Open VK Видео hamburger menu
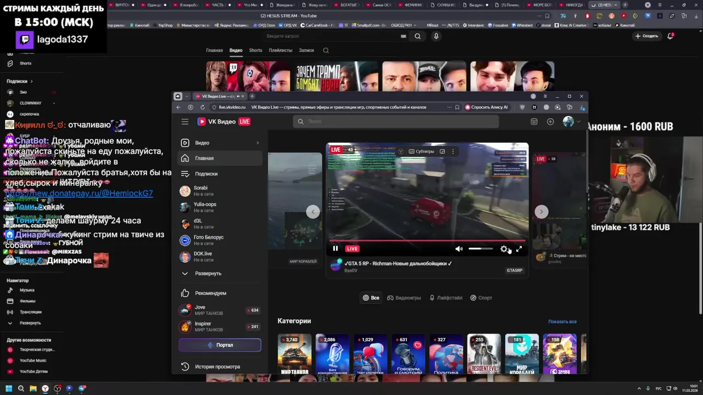The image size is (703, 395). click(x=185, y=122)
